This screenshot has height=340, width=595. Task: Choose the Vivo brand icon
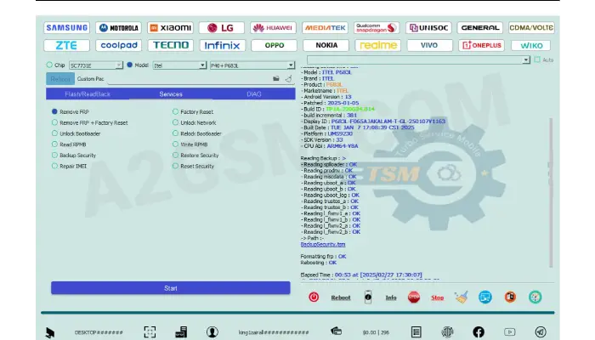tap(429, 45)
